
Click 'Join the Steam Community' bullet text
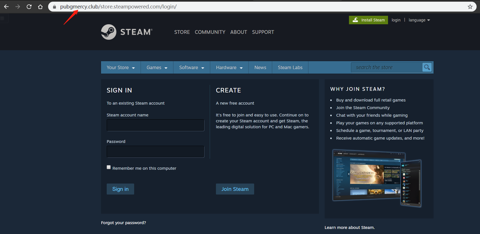[x=363, y=108]
